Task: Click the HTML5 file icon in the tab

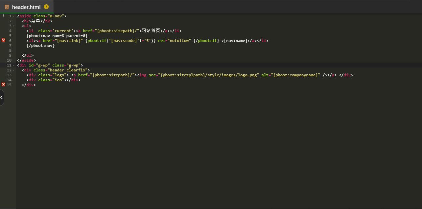Action: pyautogui.click(x=7, y=7)
